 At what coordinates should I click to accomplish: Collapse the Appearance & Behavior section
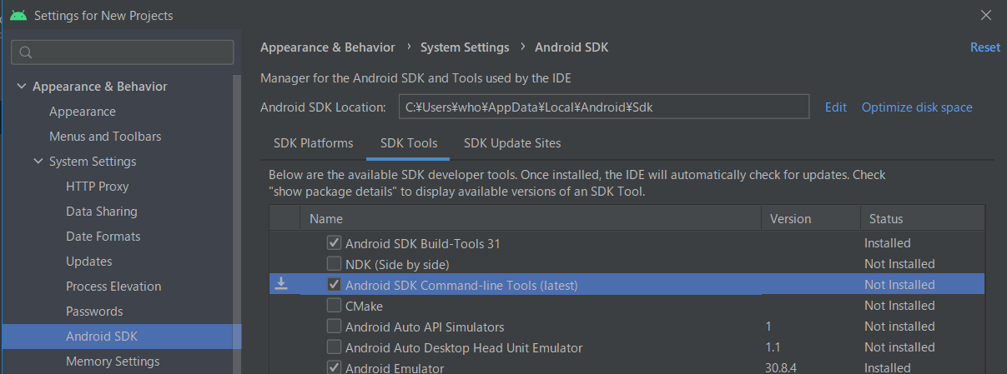21,87
